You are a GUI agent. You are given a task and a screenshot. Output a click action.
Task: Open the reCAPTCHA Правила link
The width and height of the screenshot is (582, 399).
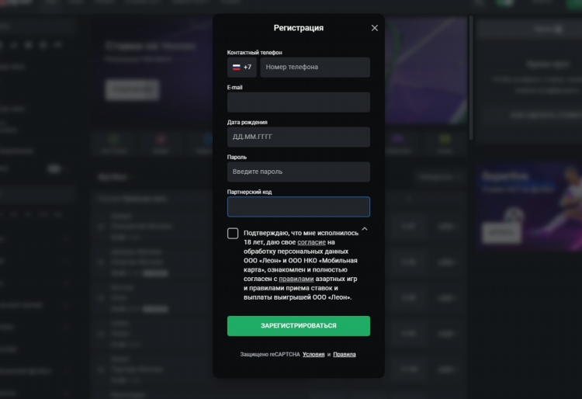tap(345, 355)
